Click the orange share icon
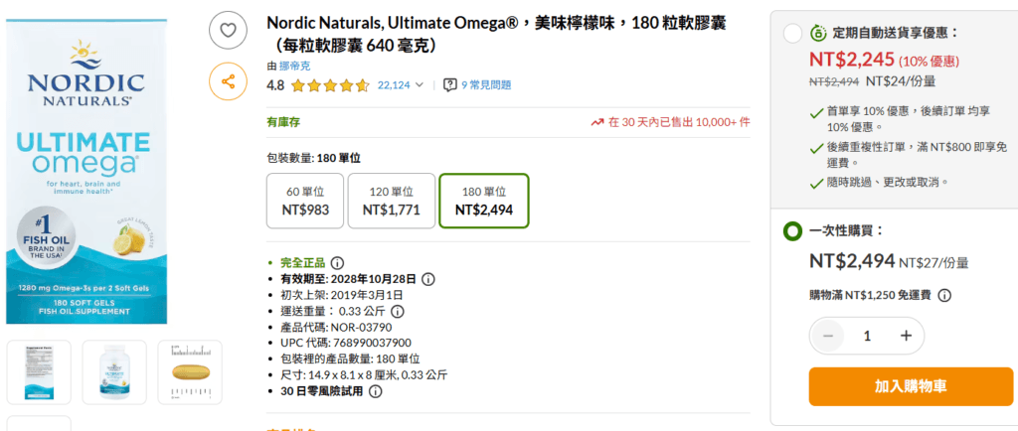 (228, 81)
